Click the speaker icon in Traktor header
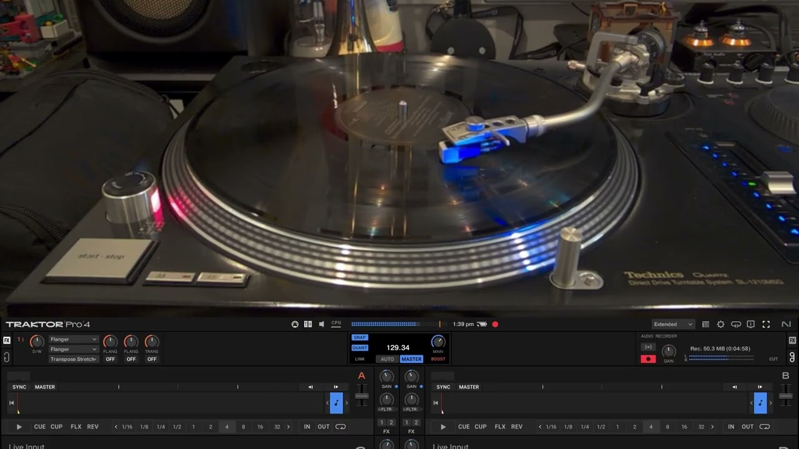The width and height of the screenshot is (799, 449). [x=321, y=324]
